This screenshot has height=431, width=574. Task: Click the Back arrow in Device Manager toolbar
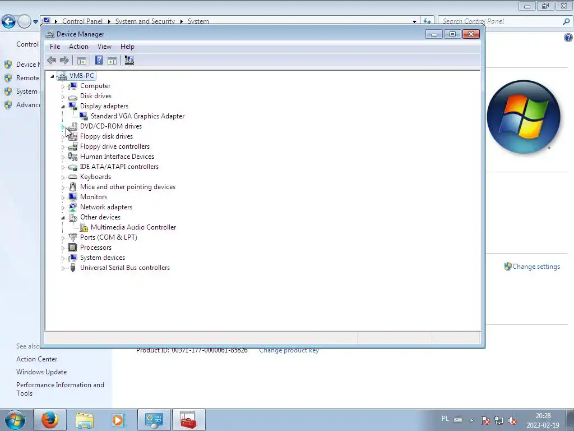click(x=52, y=60)
